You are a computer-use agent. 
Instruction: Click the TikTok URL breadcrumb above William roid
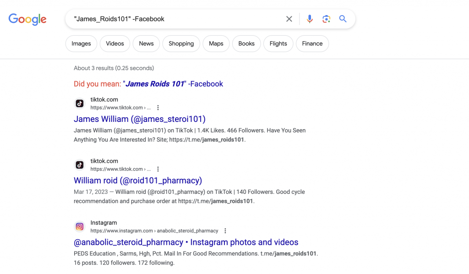[120, 169]
